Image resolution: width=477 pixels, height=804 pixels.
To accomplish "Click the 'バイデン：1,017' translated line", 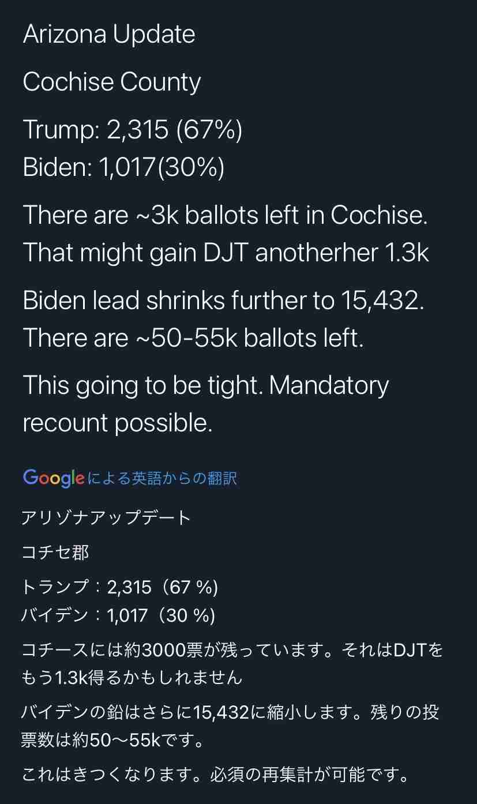I will [x=118, y=615].
